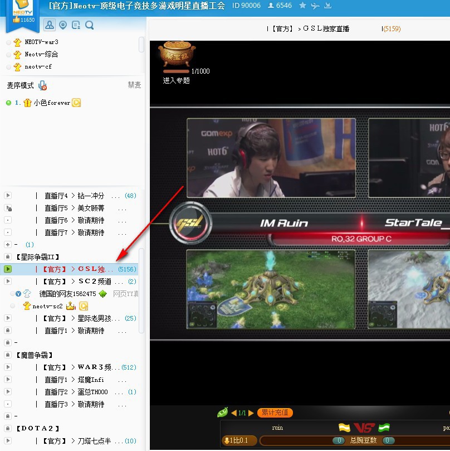Viewport: 450px width, 451px height.
Task: Toggle the dot button beside 直播厅7 敬请期待
Action: coord(8,232)
